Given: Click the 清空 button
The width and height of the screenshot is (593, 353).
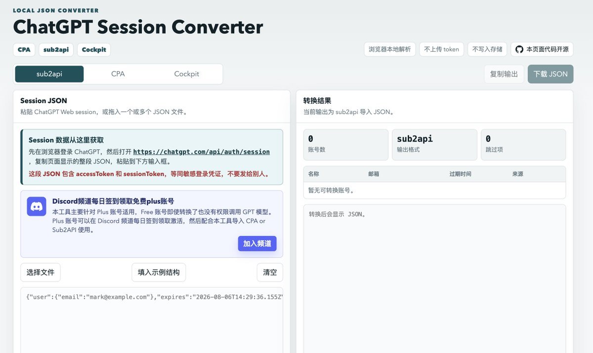Looking at the screenshot, I should click(x=270, y=272).
